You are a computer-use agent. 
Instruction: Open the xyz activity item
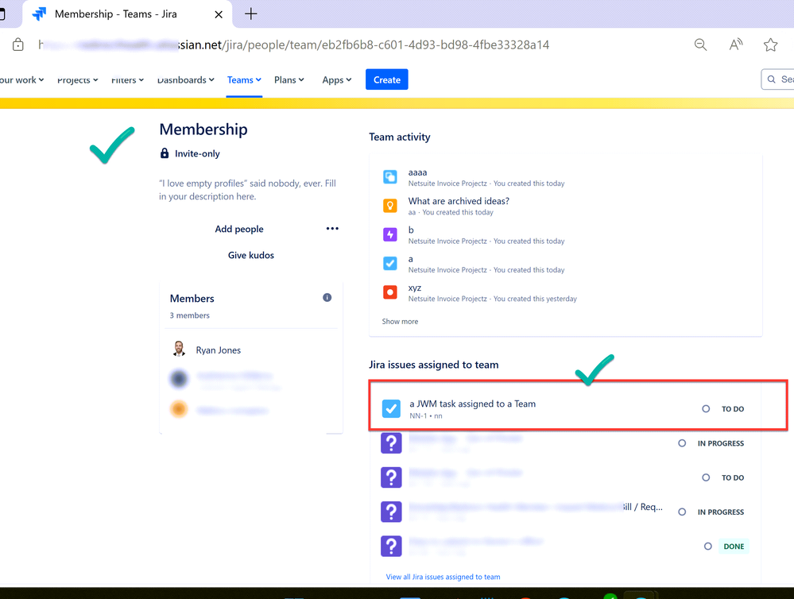pos(415,288)
